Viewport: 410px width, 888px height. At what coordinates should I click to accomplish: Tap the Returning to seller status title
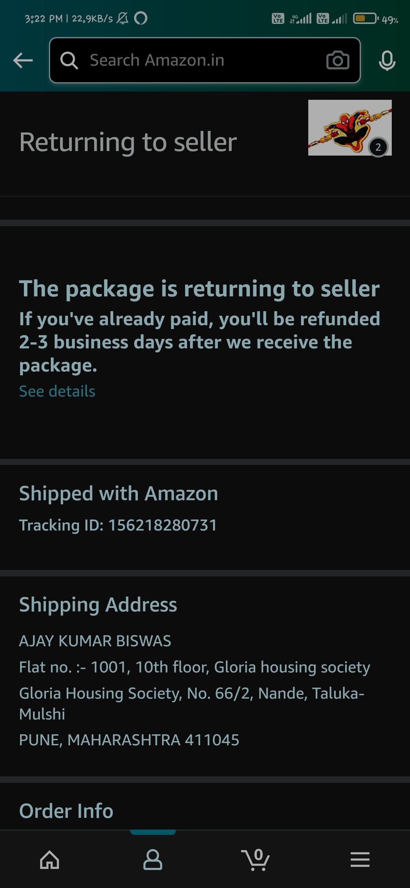128,142
